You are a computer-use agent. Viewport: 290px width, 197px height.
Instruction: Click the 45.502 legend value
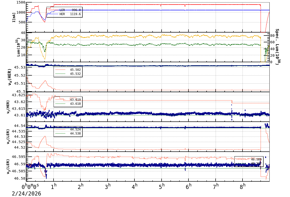point(75,70)
